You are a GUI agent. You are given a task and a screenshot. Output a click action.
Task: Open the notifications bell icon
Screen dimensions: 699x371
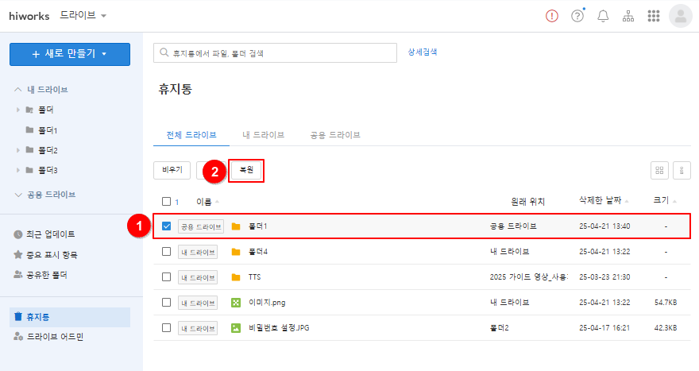603,16
